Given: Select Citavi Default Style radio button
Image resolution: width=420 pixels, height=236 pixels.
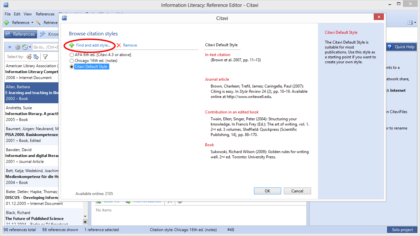Looking at the screenshot, I should point(72,67).
